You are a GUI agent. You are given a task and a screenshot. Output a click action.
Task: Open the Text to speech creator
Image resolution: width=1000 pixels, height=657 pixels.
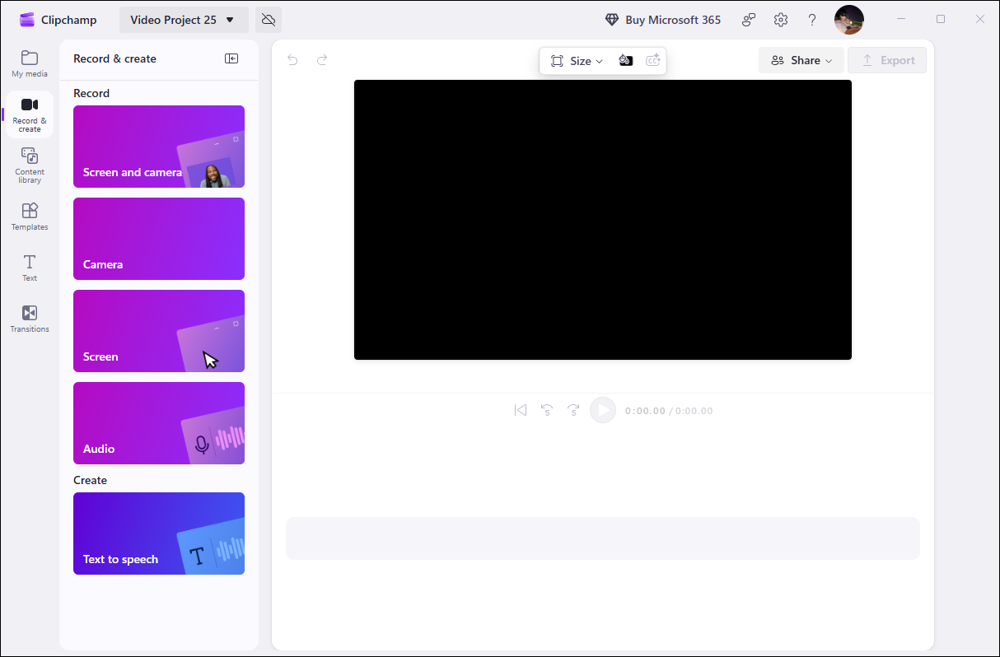pyautogui.click(x=159, y=534)
